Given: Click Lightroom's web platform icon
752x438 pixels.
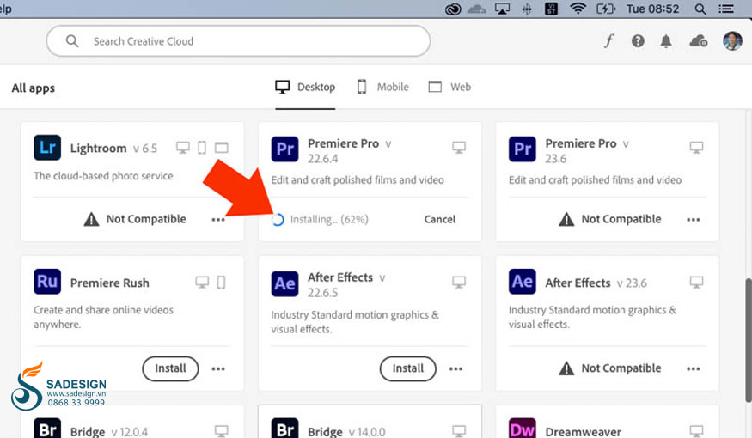Looking at the screenshot, I should (221, 148).
